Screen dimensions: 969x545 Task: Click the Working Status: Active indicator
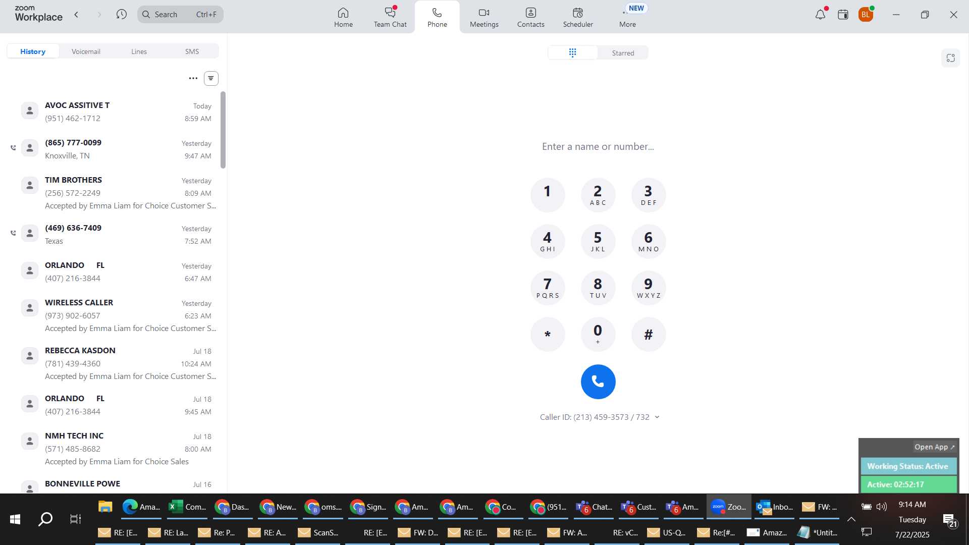(908, 466)
